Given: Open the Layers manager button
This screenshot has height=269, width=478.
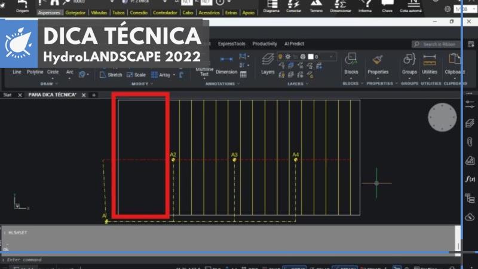Looking at the screenshot, I should pyautogui.click(x=268, y=64).
